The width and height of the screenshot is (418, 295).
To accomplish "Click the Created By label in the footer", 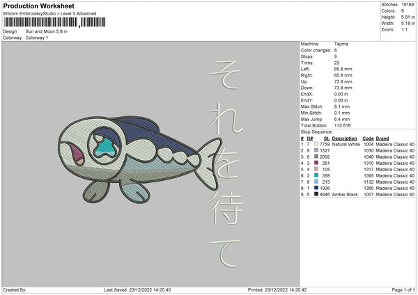I will [x=15, y=290].
